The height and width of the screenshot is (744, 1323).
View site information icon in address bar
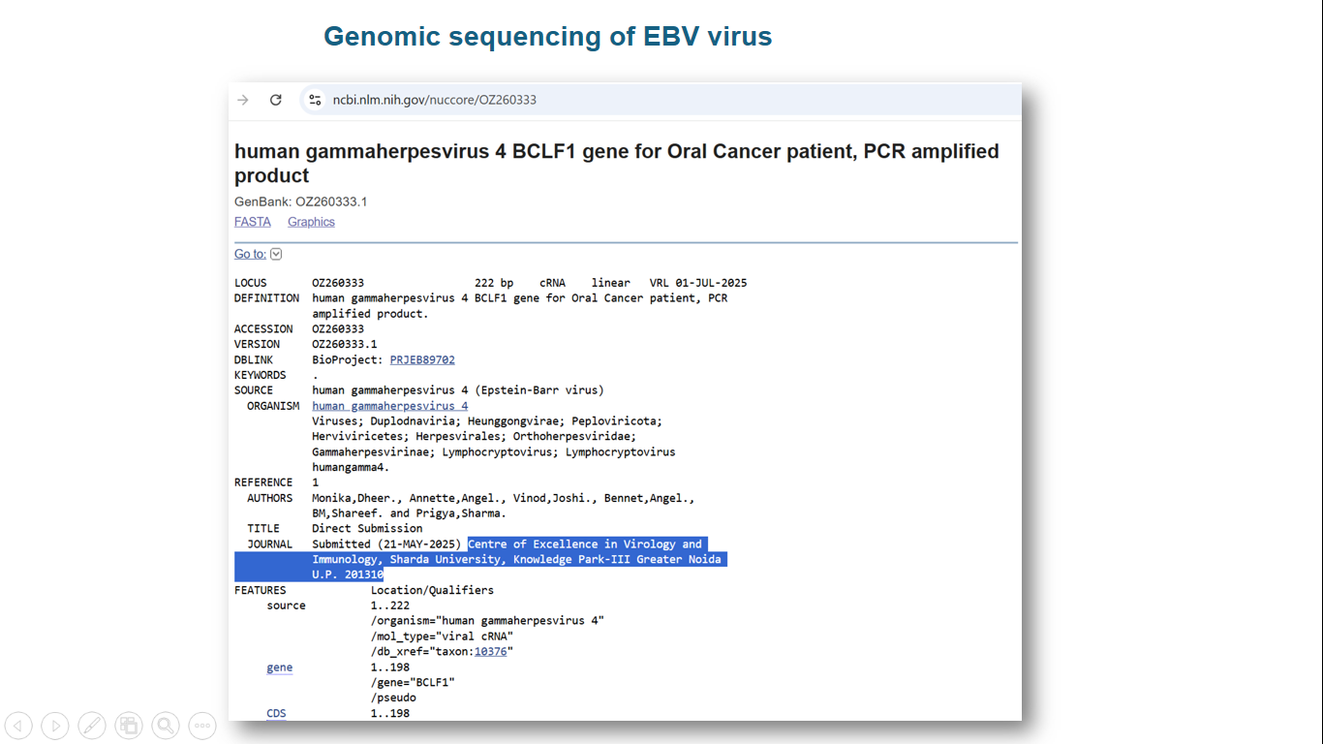click(x=314, y=100)
